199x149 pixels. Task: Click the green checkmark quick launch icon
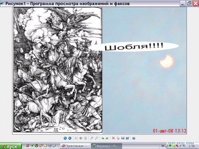32,146
